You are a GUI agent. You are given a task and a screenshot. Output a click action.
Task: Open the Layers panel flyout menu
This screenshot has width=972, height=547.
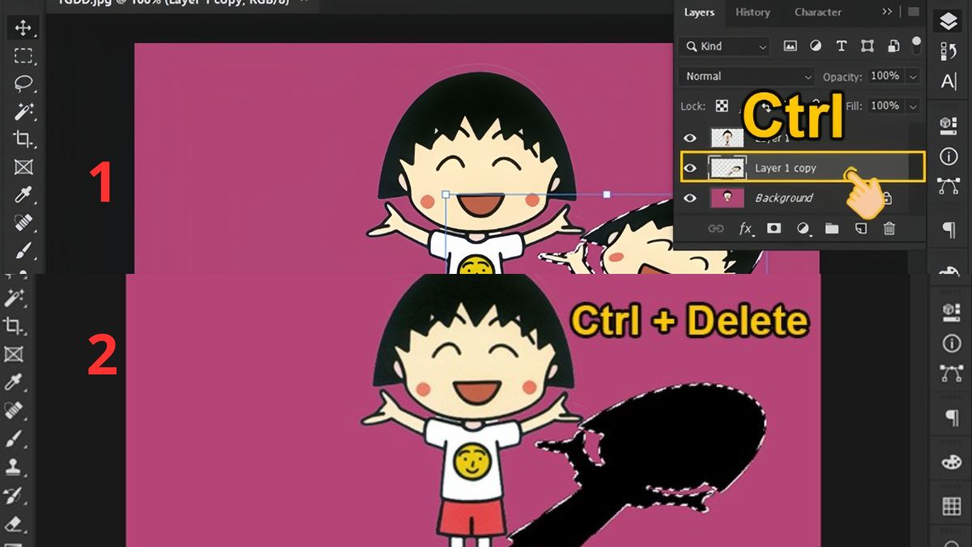coord(914,11)
